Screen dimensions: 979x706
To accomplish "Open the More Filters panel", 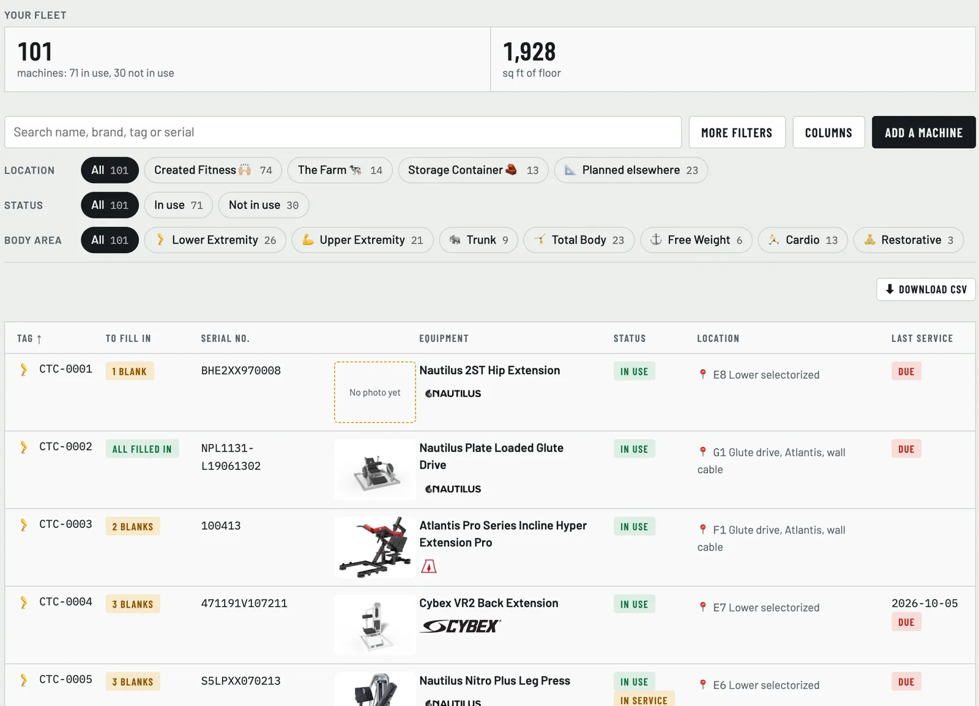I will 737,132.
